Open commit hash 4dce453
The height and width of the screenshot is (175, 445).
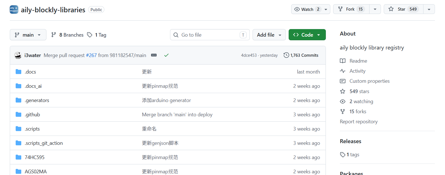[x=249, y=55]
